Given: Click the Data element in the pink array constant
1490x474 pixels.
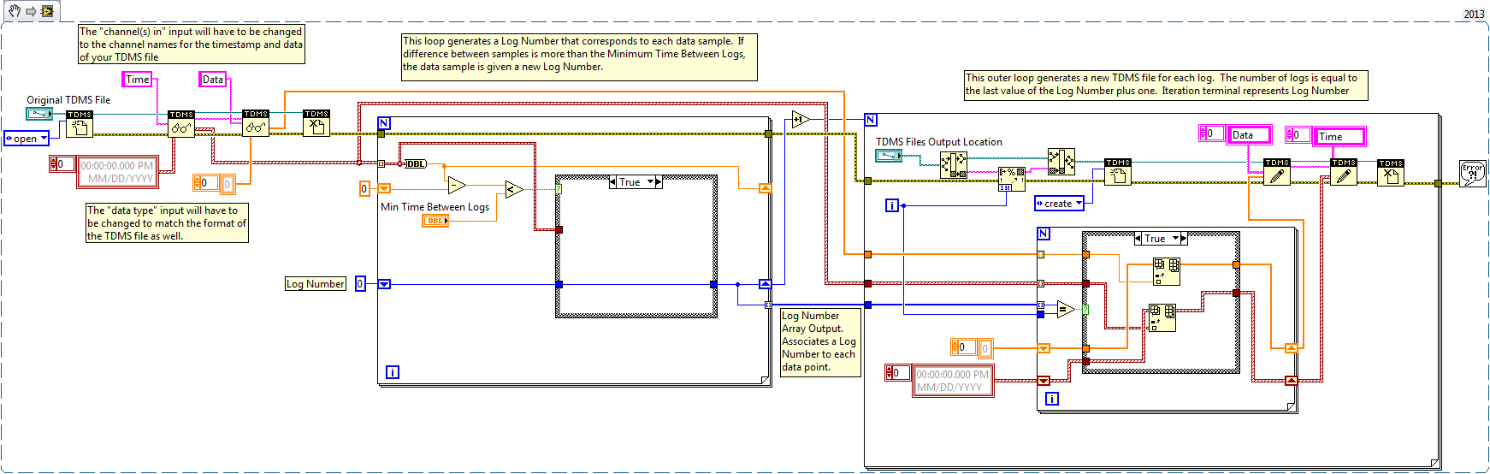Looking at the screenshot, I should tap(1249, 135).
